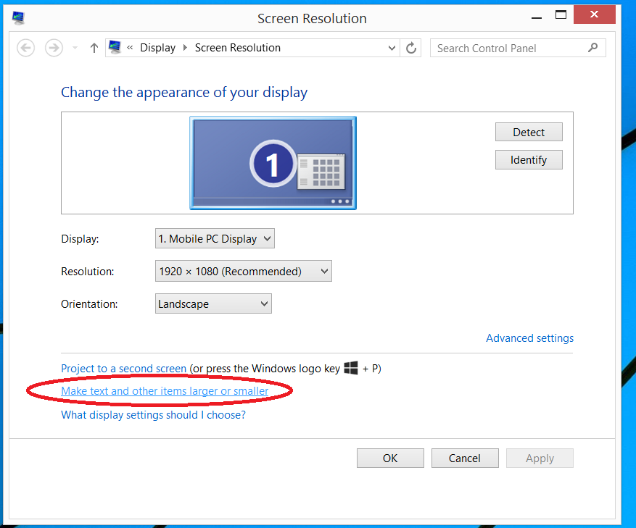Select the Screen Resolution breadcrumb item

[237, 48]
